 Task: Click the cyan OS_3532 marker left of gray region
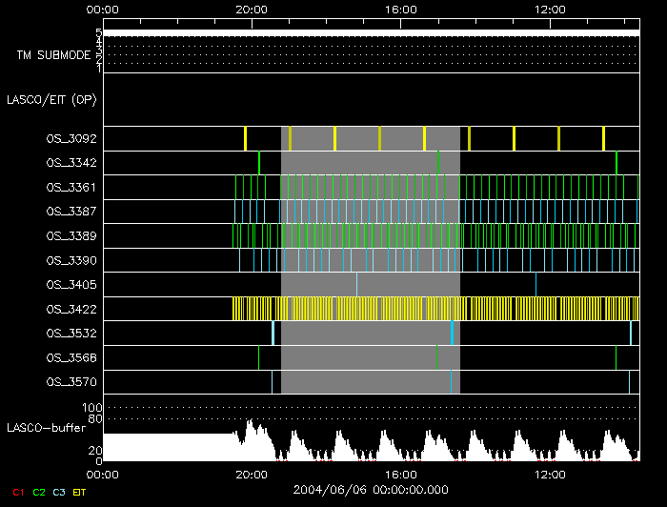[x=273, y=333]
